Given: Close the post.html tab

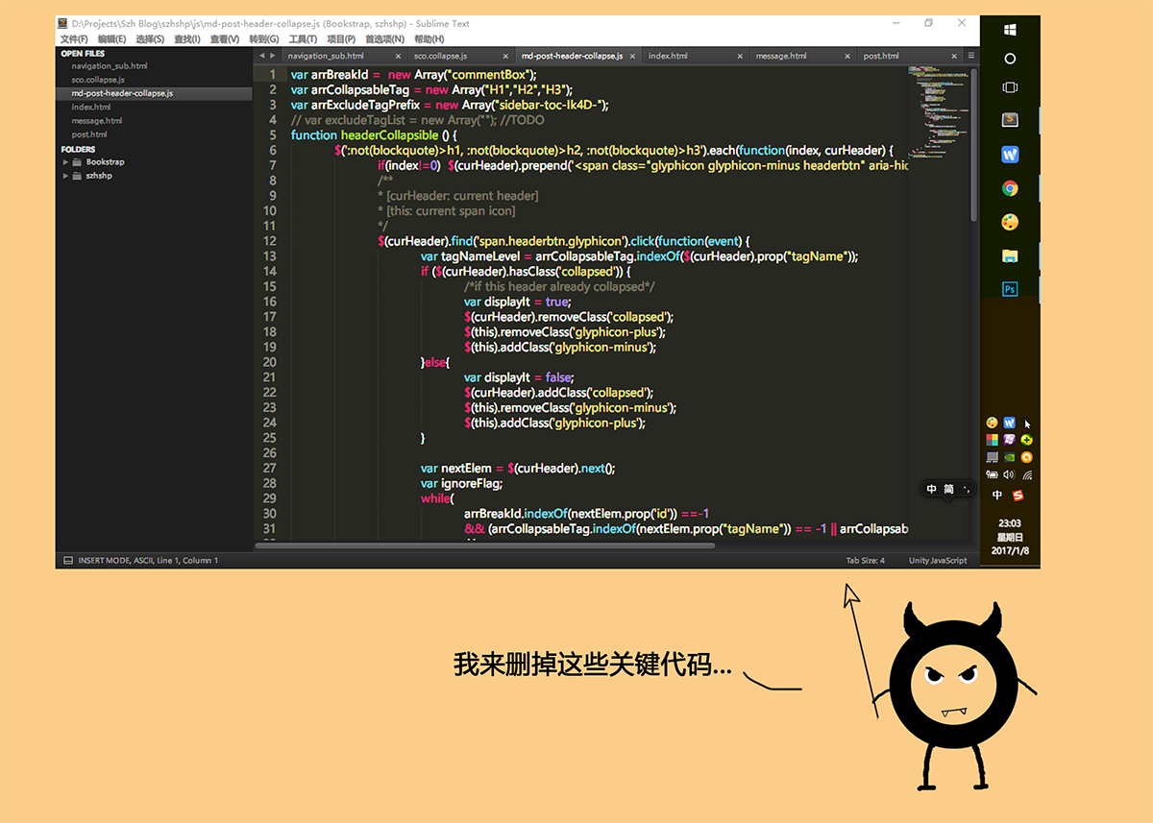Looking at the screenshot, I should click(x=955, y=57).
